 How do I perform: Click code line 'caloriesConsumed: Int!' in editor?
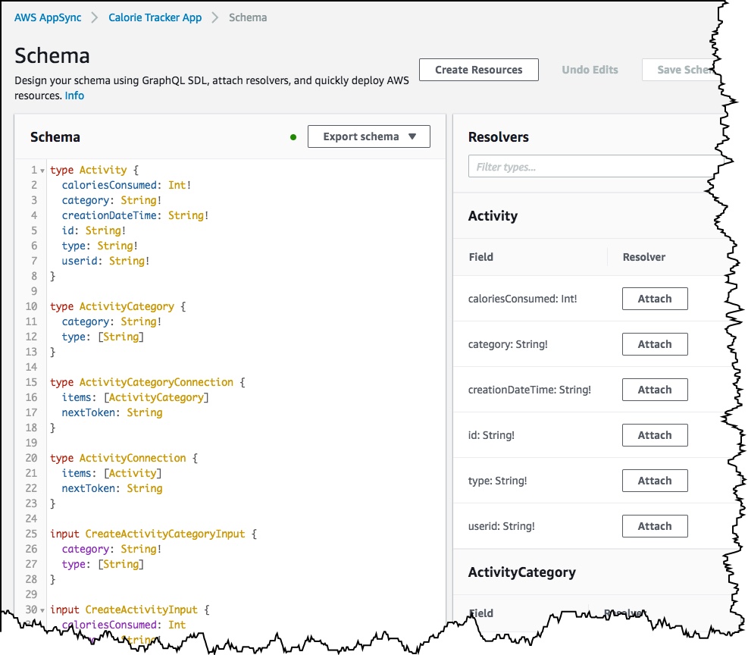(x=127, y=185)
